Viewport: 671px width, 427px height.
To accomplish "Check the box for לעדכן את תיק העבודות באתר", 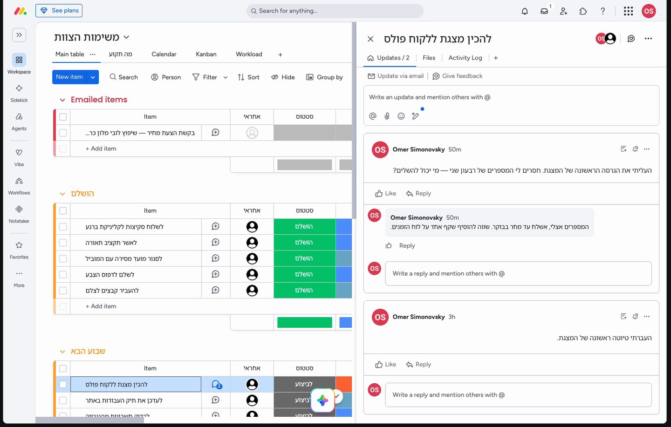I will [63, 400].
